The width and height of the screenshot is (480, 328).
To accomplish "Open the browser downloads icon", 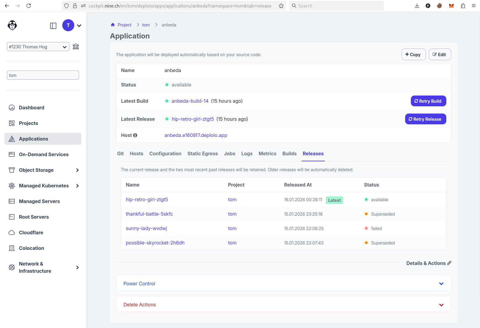I will click(x=417, y=6).
